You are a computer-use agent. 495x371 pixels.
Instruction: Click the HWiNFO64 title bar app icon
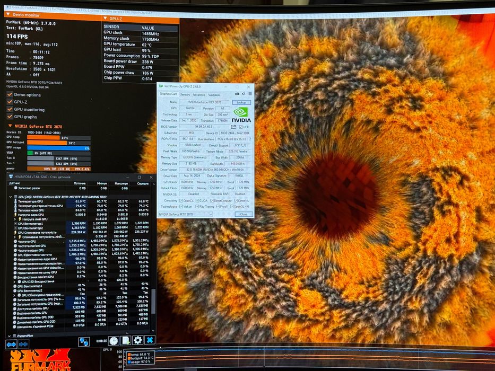coord(11,176)
